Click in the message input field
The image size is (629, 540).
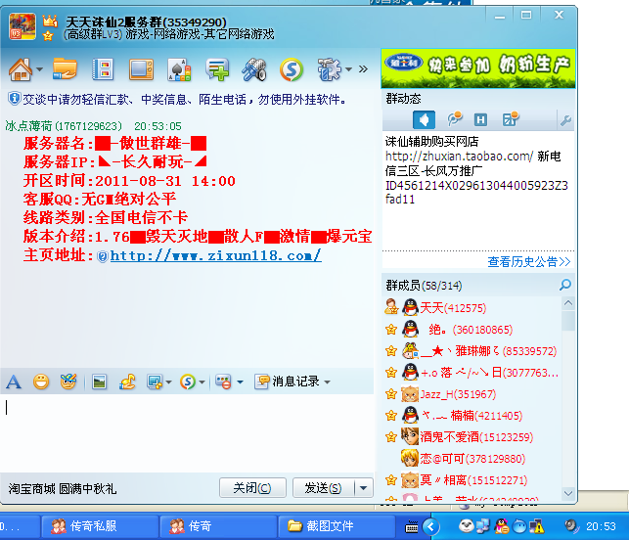[x=187, y=432]
